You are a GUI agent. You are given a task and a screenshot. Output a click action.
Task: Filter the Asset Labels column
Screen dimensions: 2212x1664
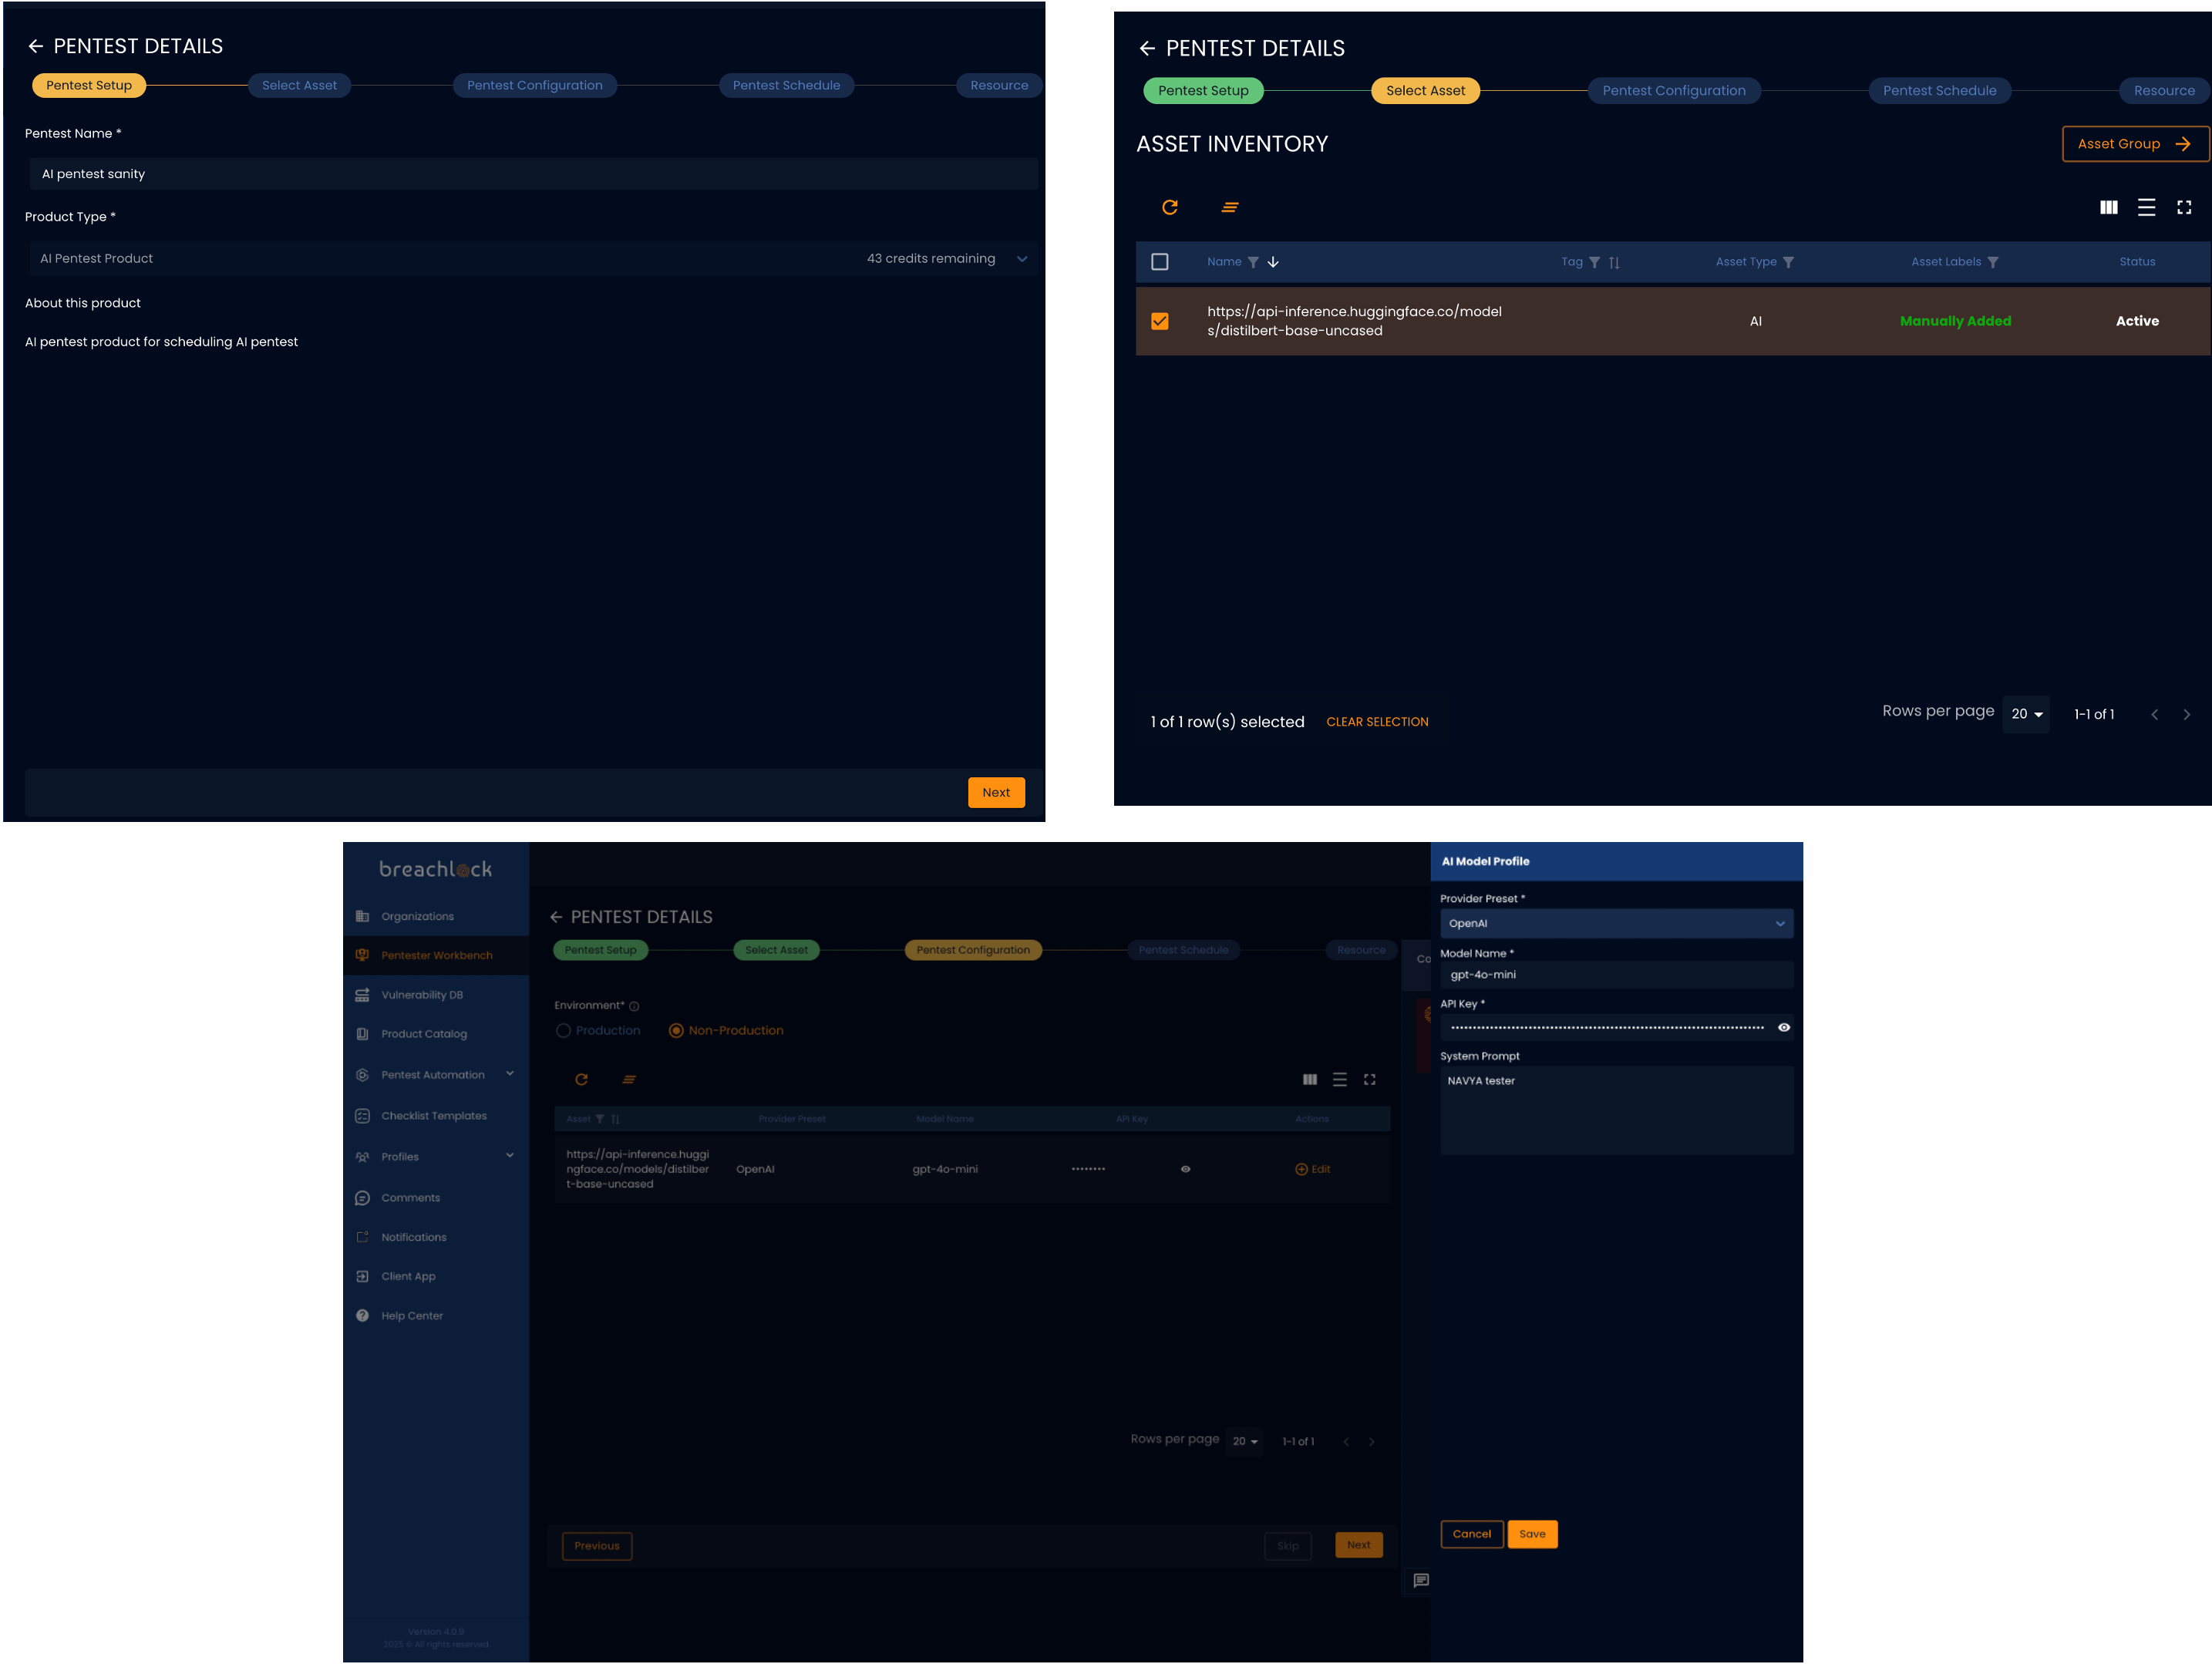click(1992, 262)
